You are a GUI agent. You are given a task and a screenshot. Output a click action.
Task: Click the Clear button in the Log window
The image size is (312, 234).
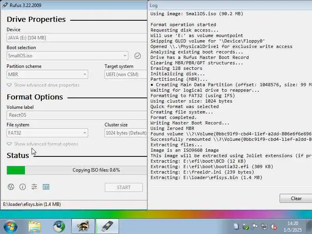(296, 199)
